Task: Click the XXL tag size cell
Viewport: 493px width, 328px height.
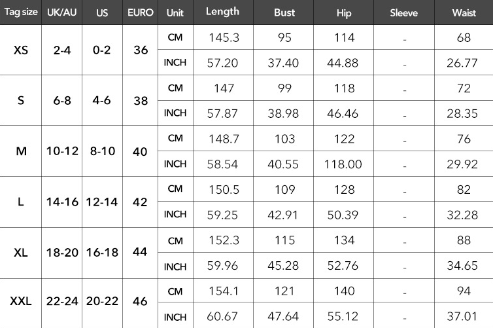Action: click(20, 302)
